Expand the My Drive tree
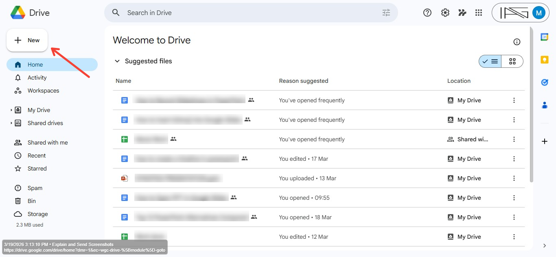The image size is (556, 257). pyautogui.click(x=11, y=110)
